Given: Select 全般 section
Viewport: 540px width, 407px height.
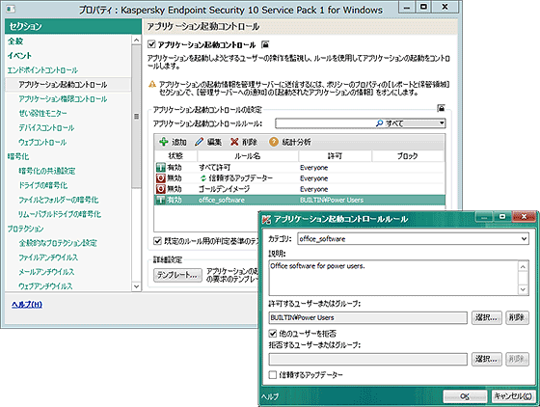Looking at the screenshot, I should click(15, 41).
